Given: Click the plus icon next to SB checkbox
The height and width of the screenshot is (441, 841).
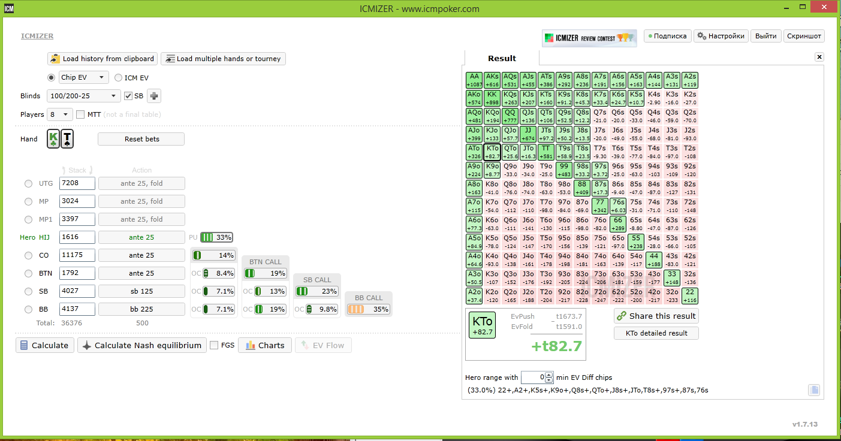Looking at the screenshot, I should pyautogui.click(x=154, y=96).
